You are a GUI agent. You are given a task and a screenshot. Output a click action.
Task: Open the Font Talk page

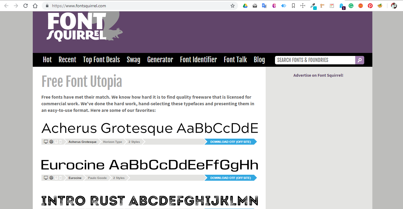pyautogui.click(x=235, y=60)
